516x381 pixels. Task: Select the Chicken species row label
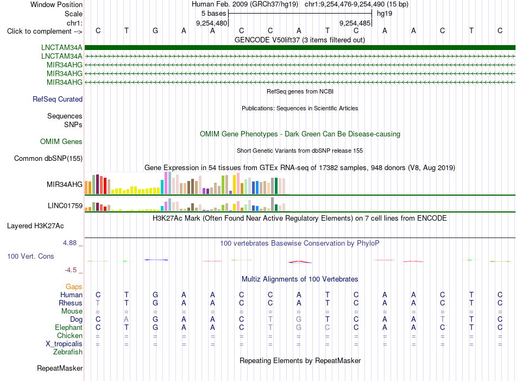(x=70, y=335)
